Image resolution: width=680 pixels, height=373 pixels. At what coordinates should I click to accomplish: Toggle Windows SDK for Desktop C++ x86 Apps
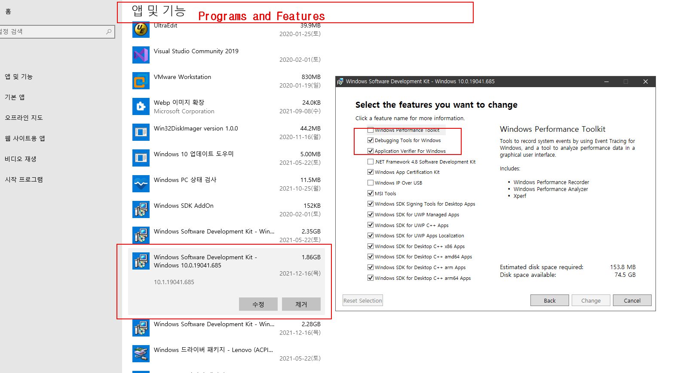(x=371, y=246)
